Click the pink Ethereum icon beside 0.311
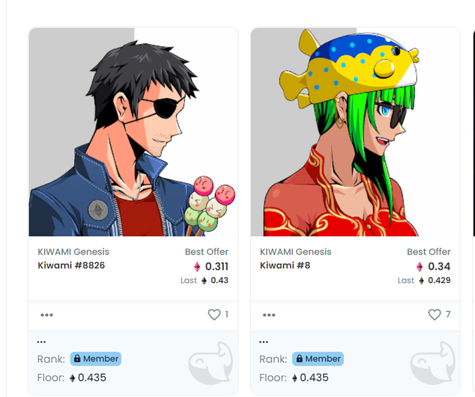The height and width of the screenshot is (397, 475). (197, 267)
